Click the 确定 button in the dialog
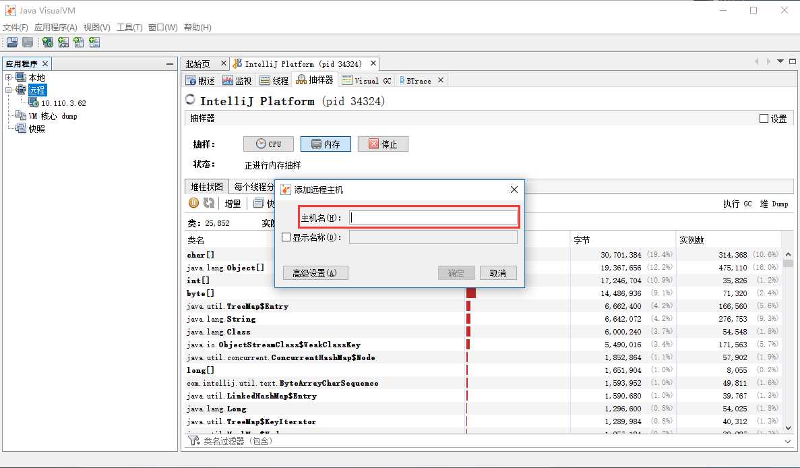 [x=456, y=273]
